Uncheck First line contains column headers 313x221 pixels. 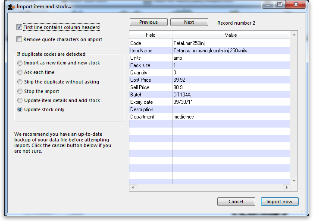click(19, 27)
